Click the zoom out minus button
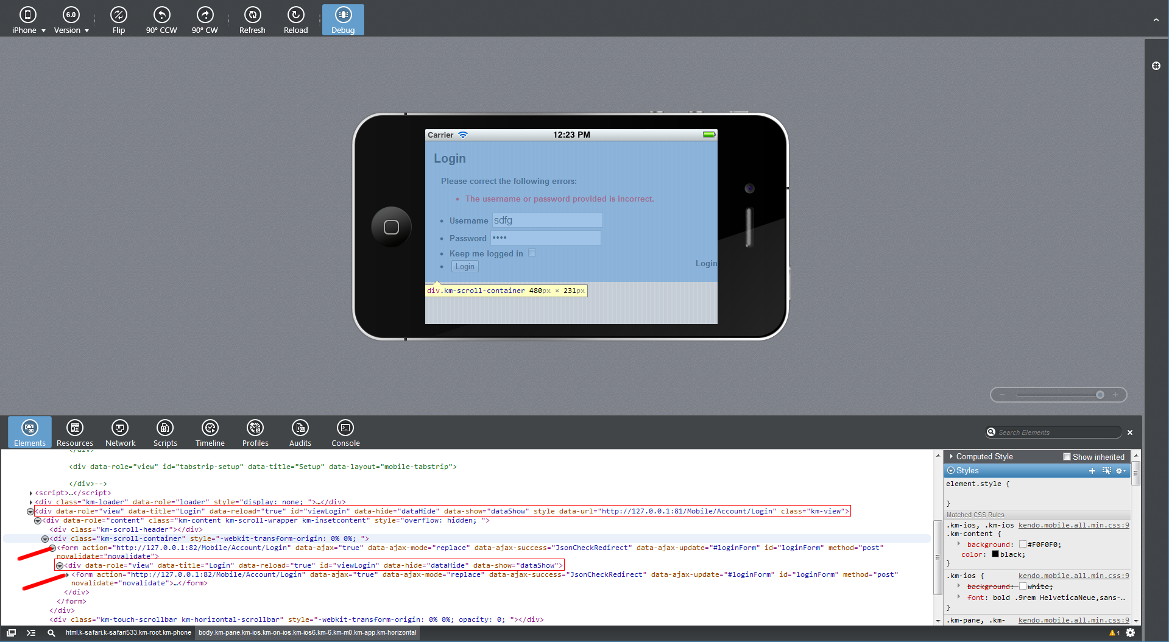 click(x=1002, y=395)
